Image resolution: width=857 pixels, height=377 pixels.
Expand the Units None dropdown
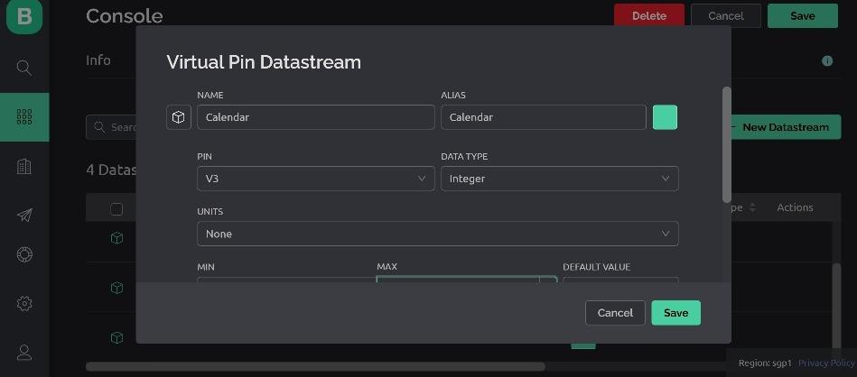pyautogui.click(x=437, y=234)
